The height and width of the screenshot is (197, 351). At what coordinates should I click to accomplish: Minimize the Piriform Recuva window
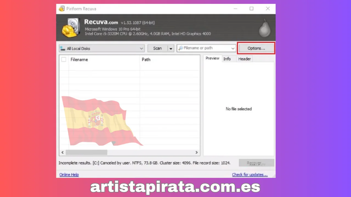(235, 9)
